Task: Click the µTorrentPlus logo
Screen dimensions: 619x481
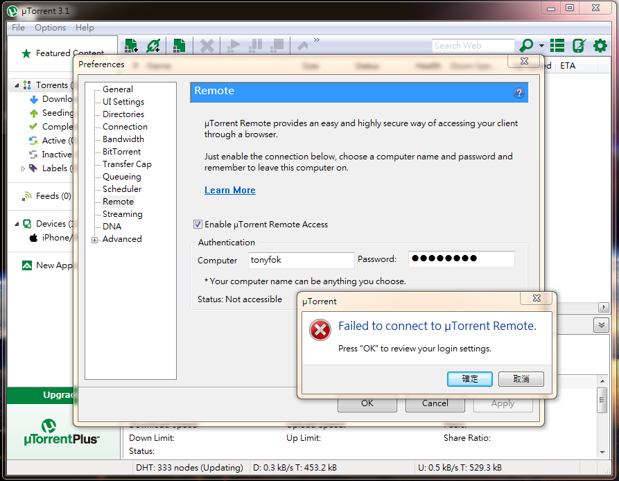Action: tap(62, 432)
